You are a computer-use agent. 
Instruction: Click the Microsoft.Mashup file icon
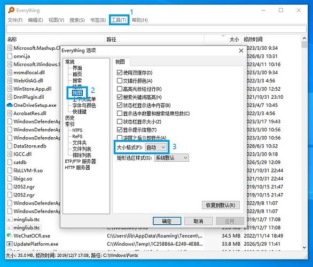[10, 48]
